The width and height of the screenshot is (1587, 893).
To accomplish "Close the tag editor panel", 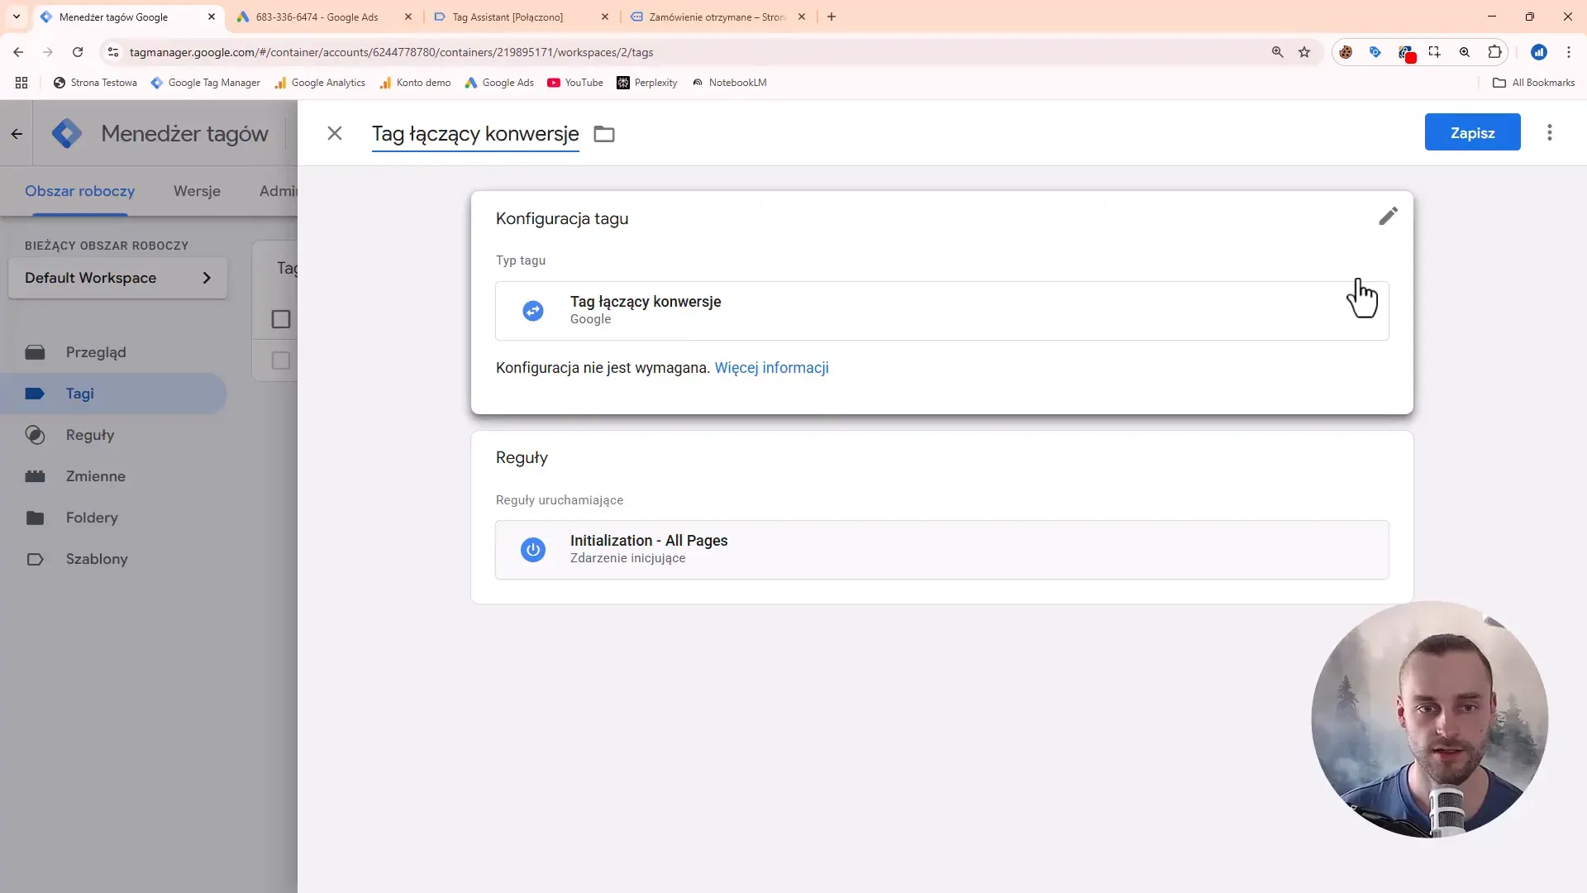I will [335, 133].
